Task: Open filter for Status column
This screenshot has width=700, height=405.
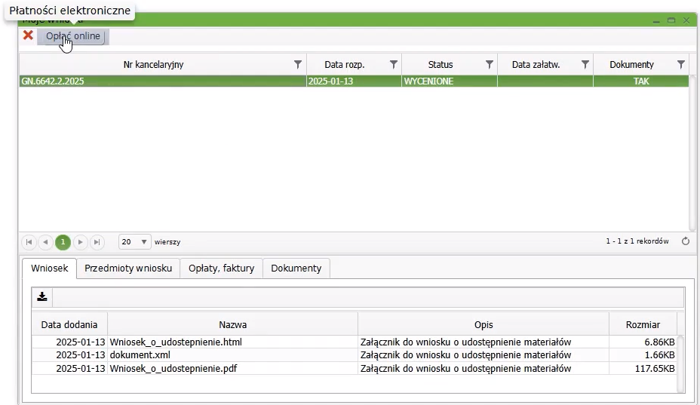Action: (489, 65)
